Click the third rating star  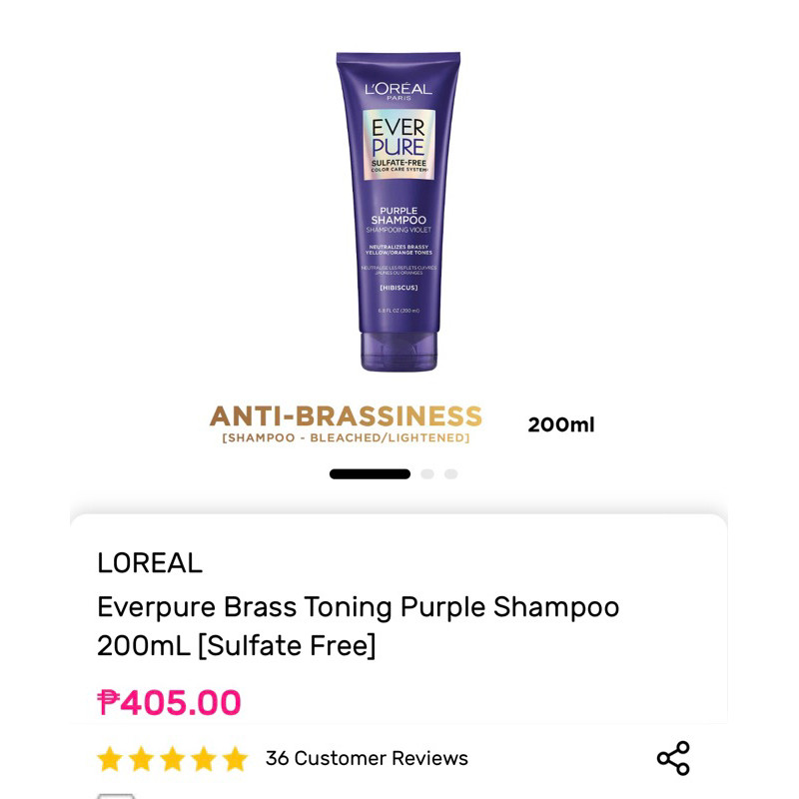(x=172, y=759)
